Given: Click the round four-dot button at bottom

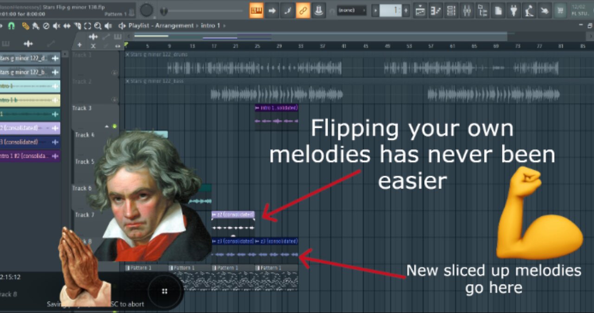Looking at the screenshot, I should pyautogui.click(x=164, y=291).
